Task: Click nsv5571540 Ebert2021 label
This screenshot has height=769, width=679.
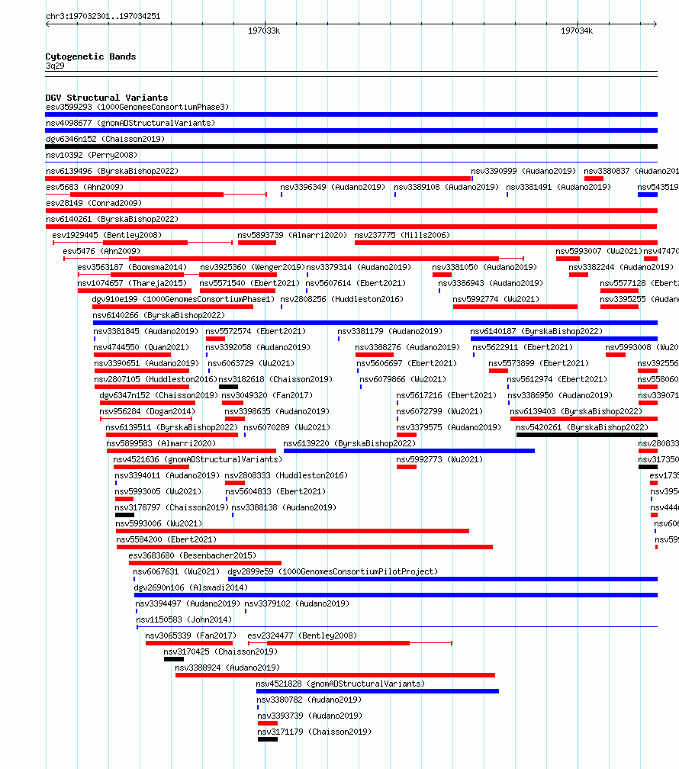Action: click(249, 283)
